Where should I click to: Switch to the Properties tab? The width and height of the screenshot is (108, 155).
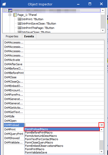click(x=12, y=36)
